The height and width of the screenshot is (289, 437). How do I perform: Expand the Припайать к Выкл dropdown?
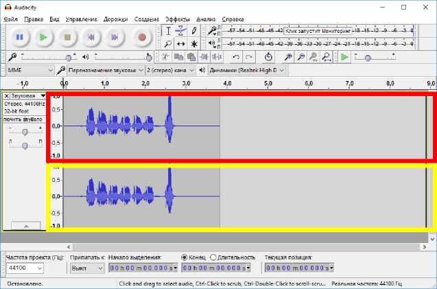[87, 268]
